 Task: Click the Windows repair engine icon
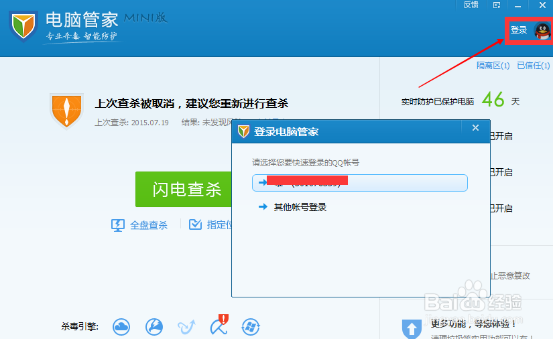[x=251, y=327]
